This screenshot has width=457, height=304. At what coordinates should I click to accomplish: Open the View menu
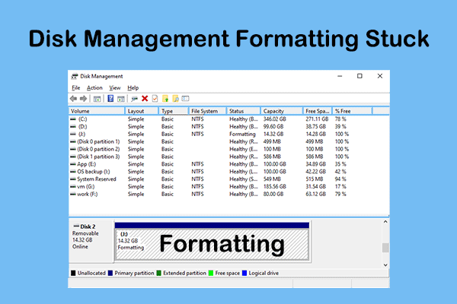(115, 87)
